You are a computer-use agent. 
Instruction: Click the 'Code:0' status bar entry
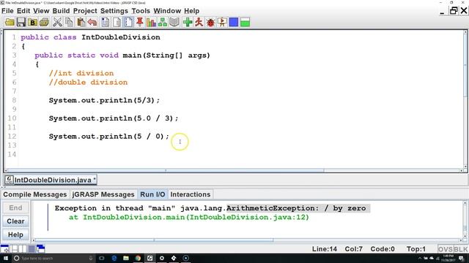[x=383, y=249]
